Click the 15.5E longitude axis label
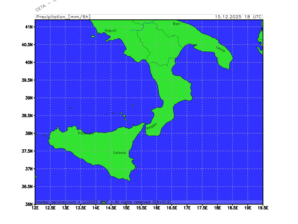 coord(142,208)
